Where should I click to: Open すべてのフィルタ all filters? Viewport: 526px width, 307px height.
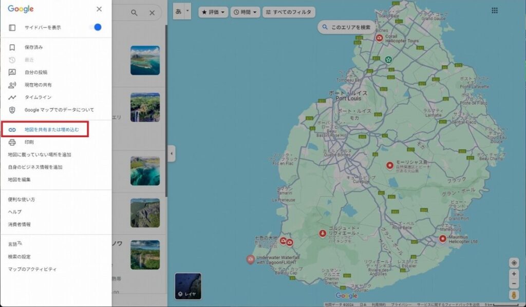pos(289,12)
